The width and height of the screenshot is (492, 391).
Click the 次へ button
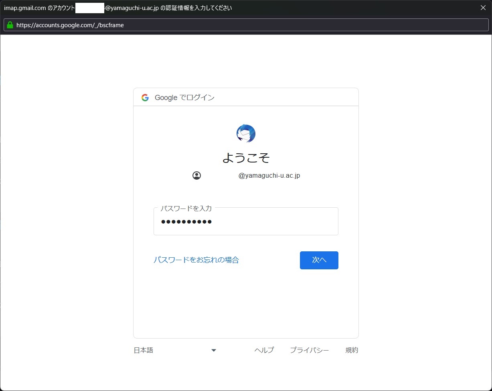[319, 260]
